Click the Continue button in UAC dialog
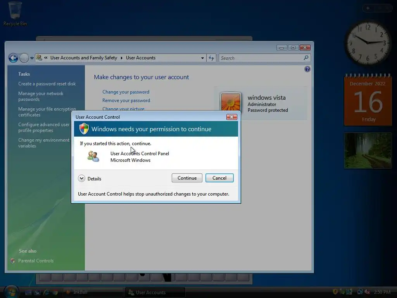The height and width of the screenshot is (298, 397). [x=187, y=178]
